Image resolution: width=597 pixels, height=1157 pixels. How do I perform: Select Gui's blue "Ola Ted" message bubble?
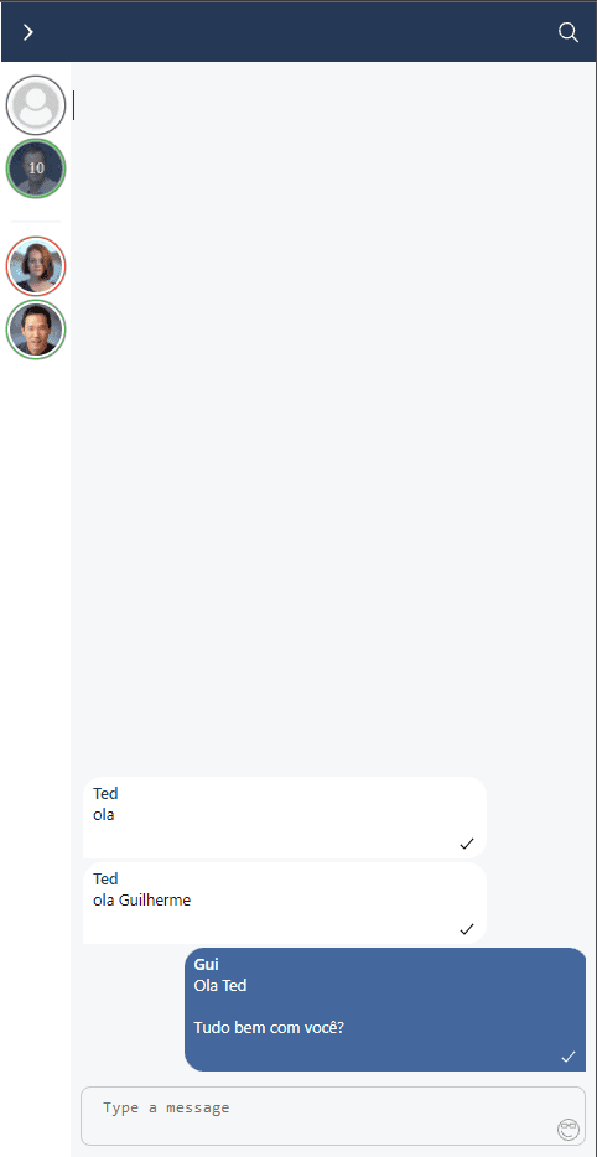point(385,1010)
